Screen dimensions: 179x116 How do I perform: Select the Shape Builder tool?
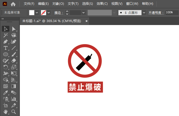(x=6, y=80)
